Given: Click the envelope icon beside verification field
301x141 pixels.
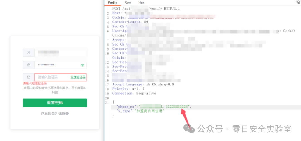Looking at the screenshot, I should [28, 77].
